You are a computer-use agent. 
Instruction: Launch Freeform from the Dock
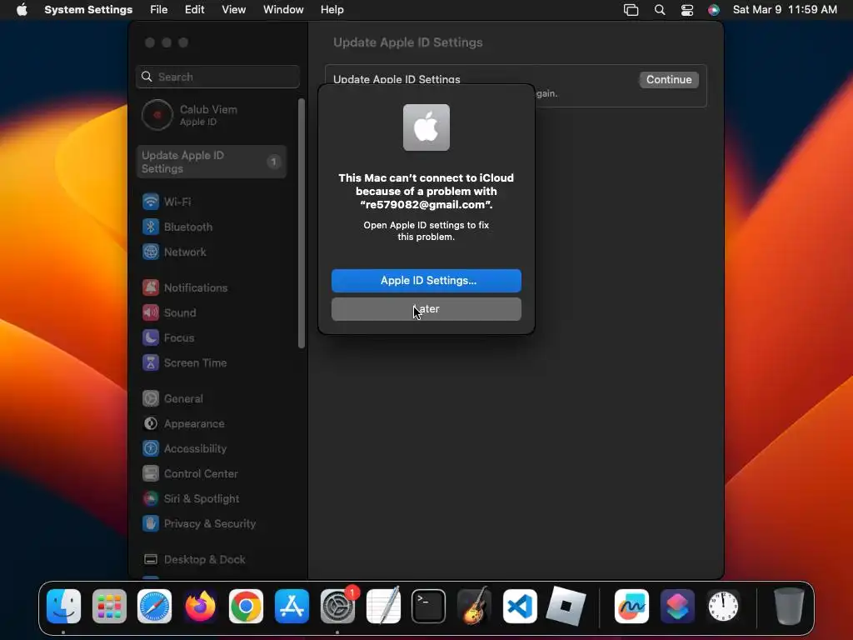pyautogui.click(x=631, y=606)
